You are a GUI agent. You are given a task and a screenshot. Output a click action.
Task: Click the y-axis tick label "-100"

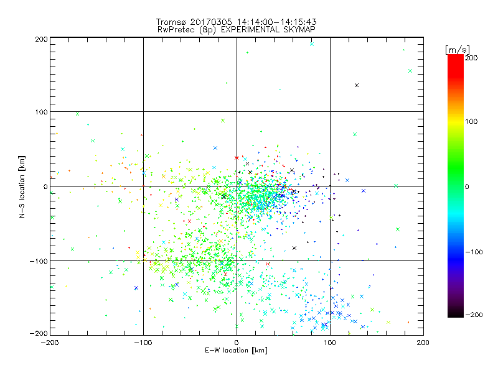point(39,261)
